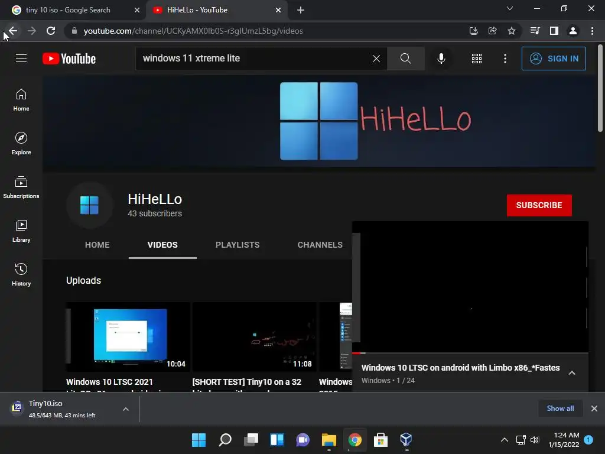Viewport: 605px width, 454px height.
Task: Toggle the Chrome side panel
Action: pyautogui.click(x=554, y=31)
